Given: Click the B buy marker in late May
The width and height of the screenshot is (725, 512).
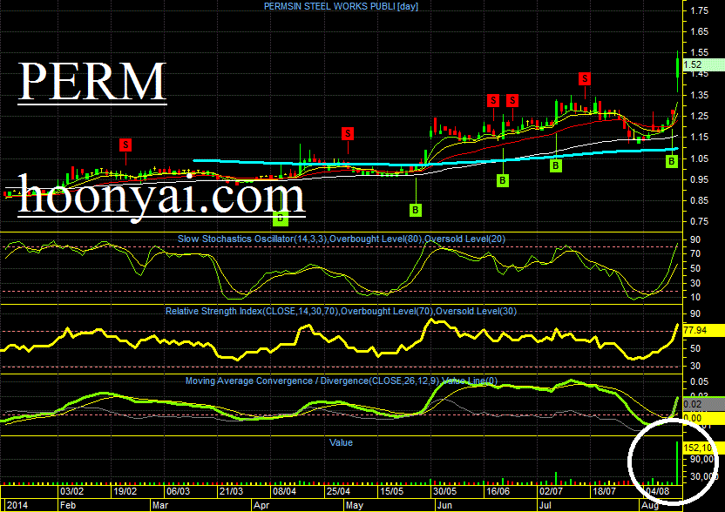Looking at the screenshot, I should pos(415,210).
